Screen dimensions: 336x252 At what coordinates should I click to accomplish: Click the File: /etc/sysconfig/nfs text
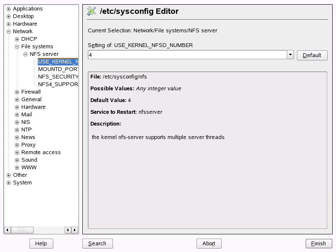coord(118,77)
